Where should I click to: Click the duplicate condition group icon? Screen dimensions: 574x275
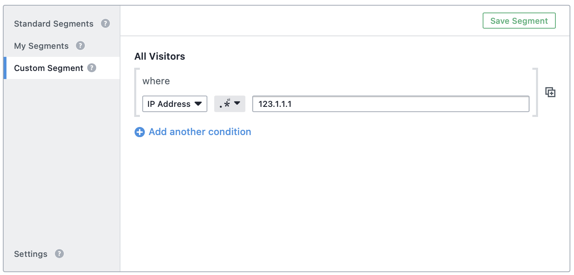tap(550, 92)
